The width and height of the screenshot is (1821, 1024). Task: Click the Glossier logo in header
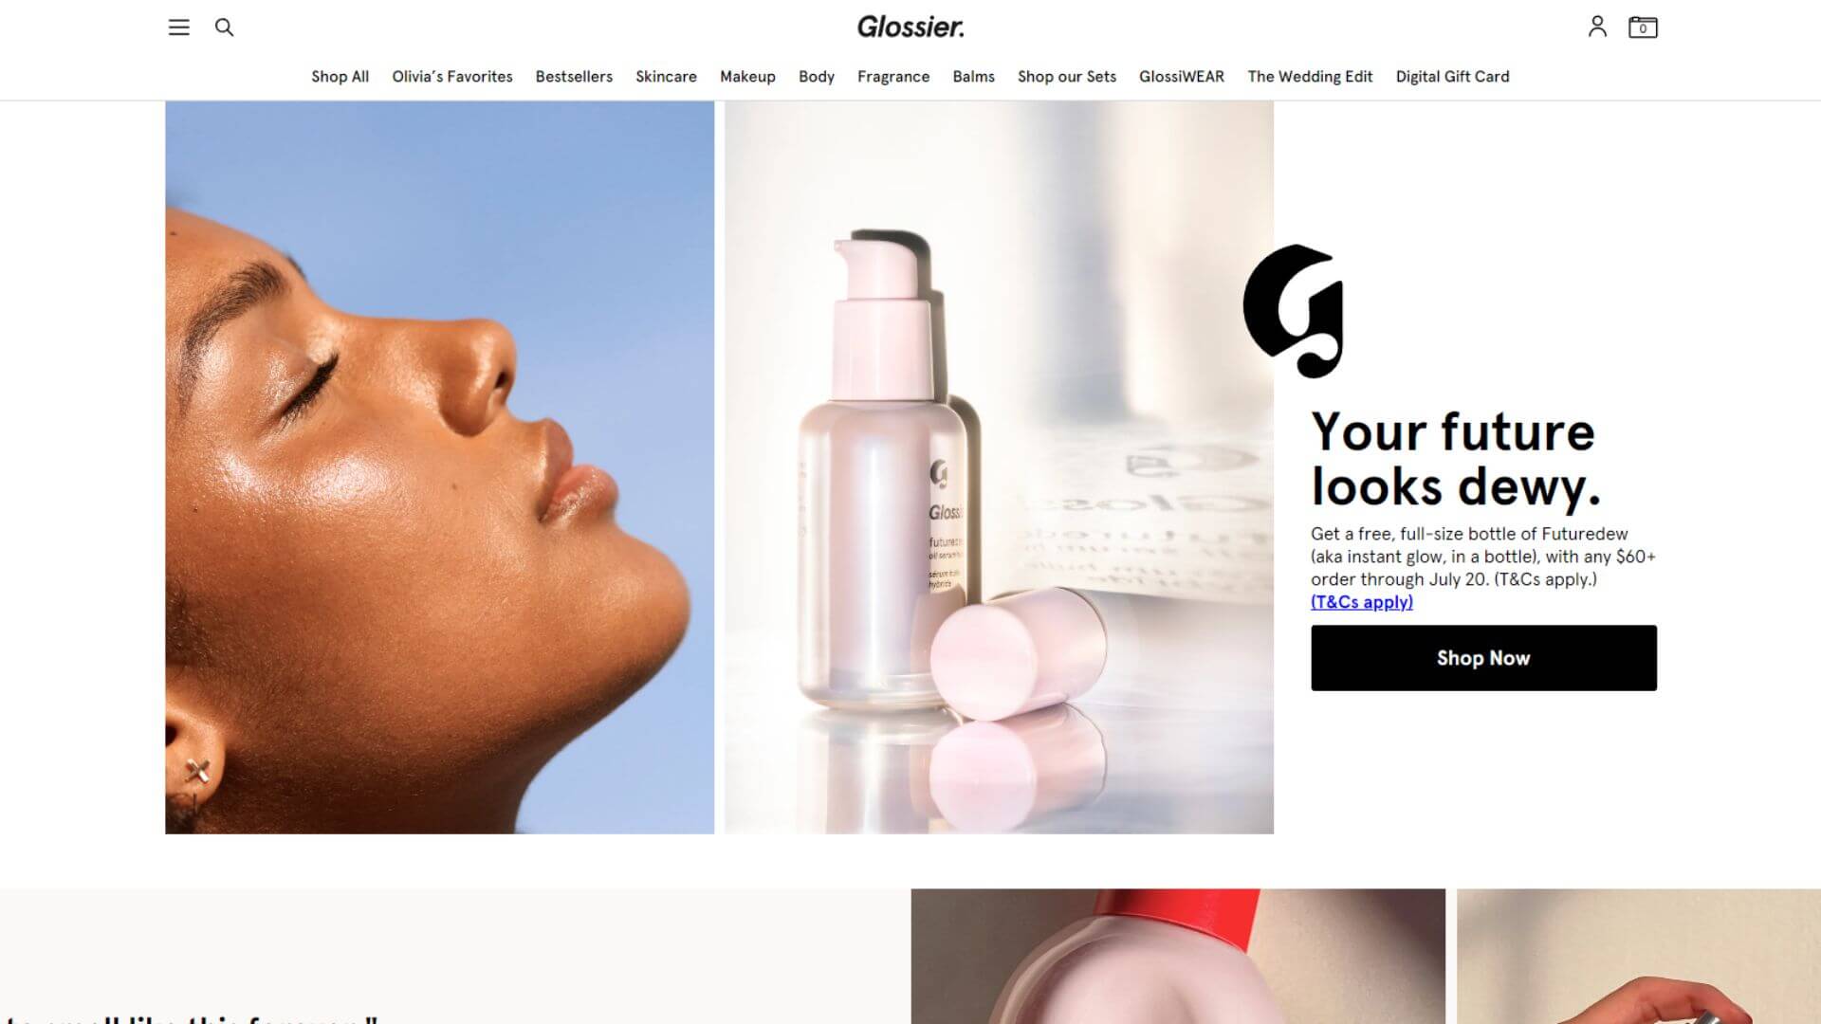[910, 27]
